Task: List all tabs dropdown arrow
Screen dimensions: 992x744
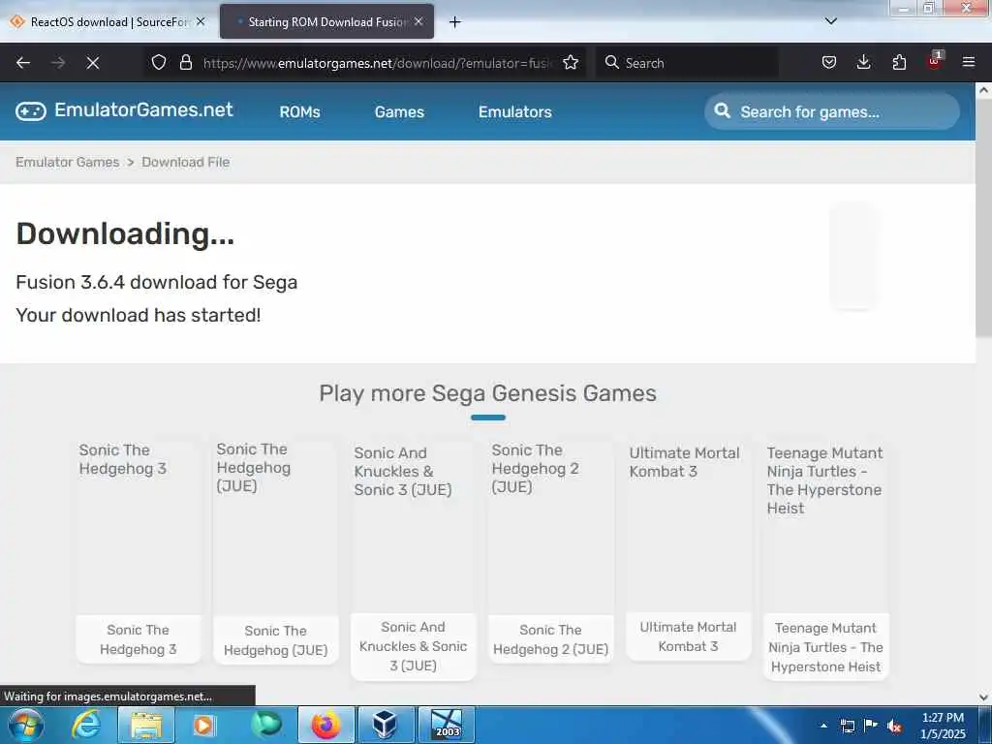Action: point(831,21)
